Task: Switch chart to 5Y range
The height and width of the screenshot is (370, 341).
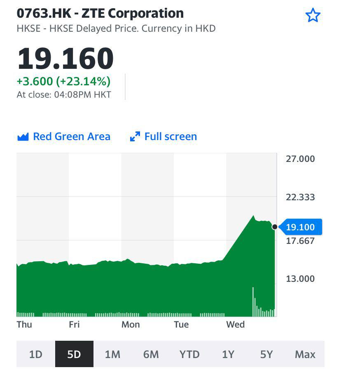Action: tap(266, 354)
